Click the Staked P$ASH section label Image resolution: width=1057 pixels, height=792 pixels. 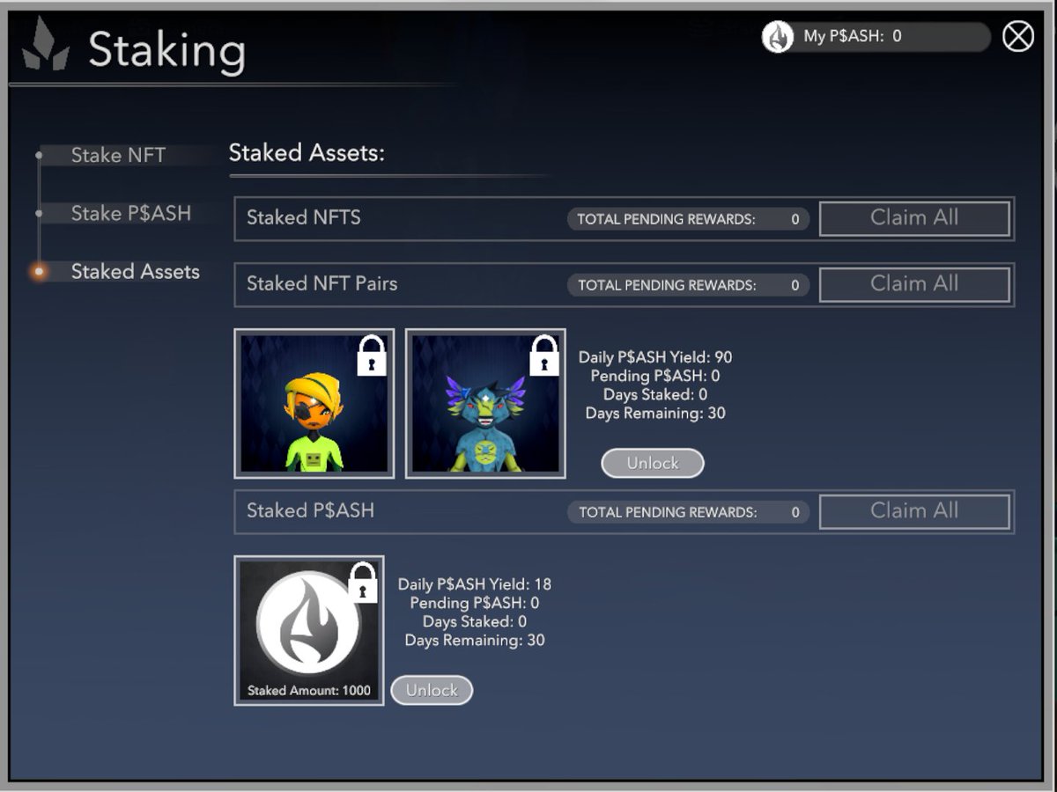[x=310, y=511]
